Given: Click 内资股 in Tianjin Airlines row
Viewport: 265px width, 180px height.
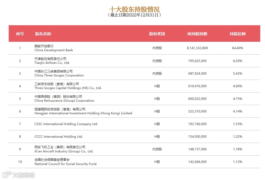Looking at the screenshot, I should click(x=157, y=61).
